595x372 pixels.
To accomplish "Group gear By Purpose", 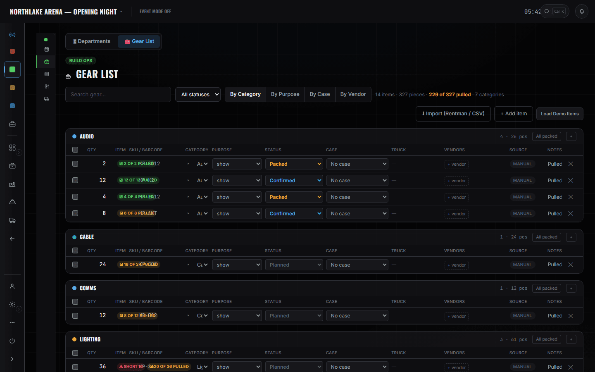I will tap(285, 94).
